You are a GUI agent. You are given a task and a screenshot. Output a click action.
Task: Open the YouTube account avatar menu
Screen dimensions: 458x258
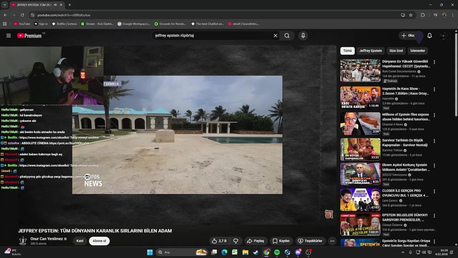(x=444, y=35)
